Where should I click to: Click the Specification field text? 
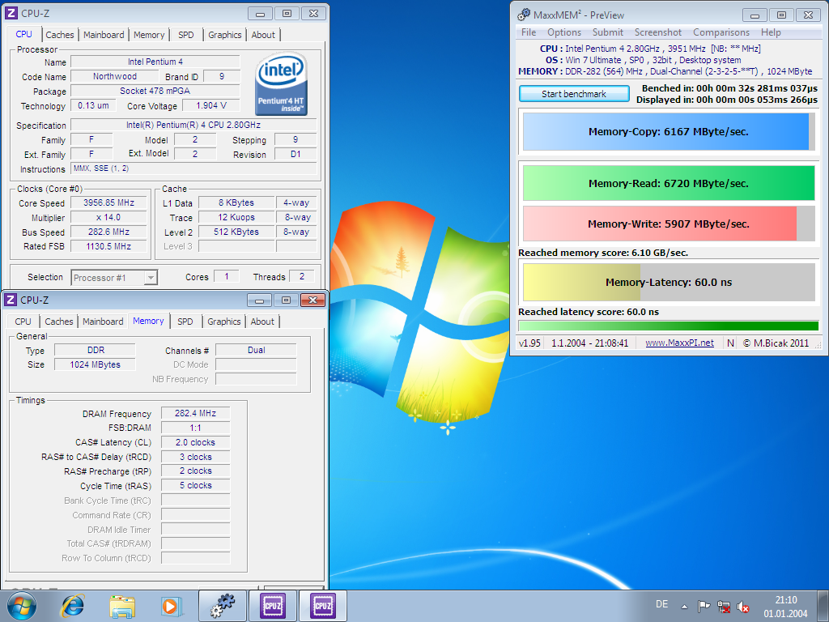click(x=193, y=125)
